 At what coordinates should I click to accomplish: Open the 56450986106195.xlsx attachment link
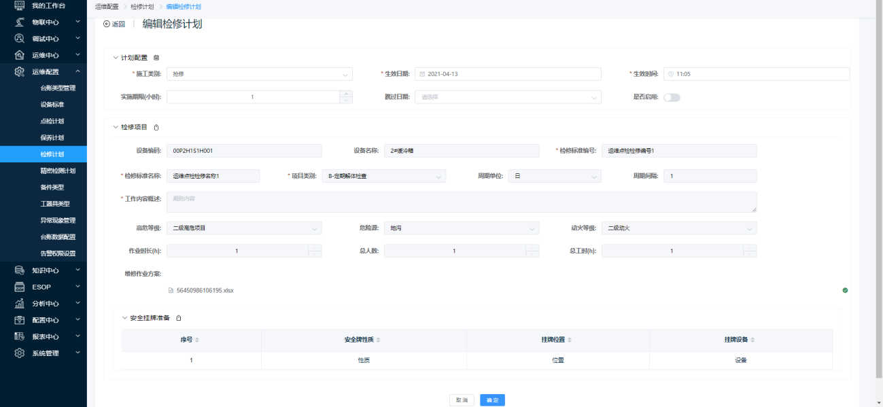205,290
